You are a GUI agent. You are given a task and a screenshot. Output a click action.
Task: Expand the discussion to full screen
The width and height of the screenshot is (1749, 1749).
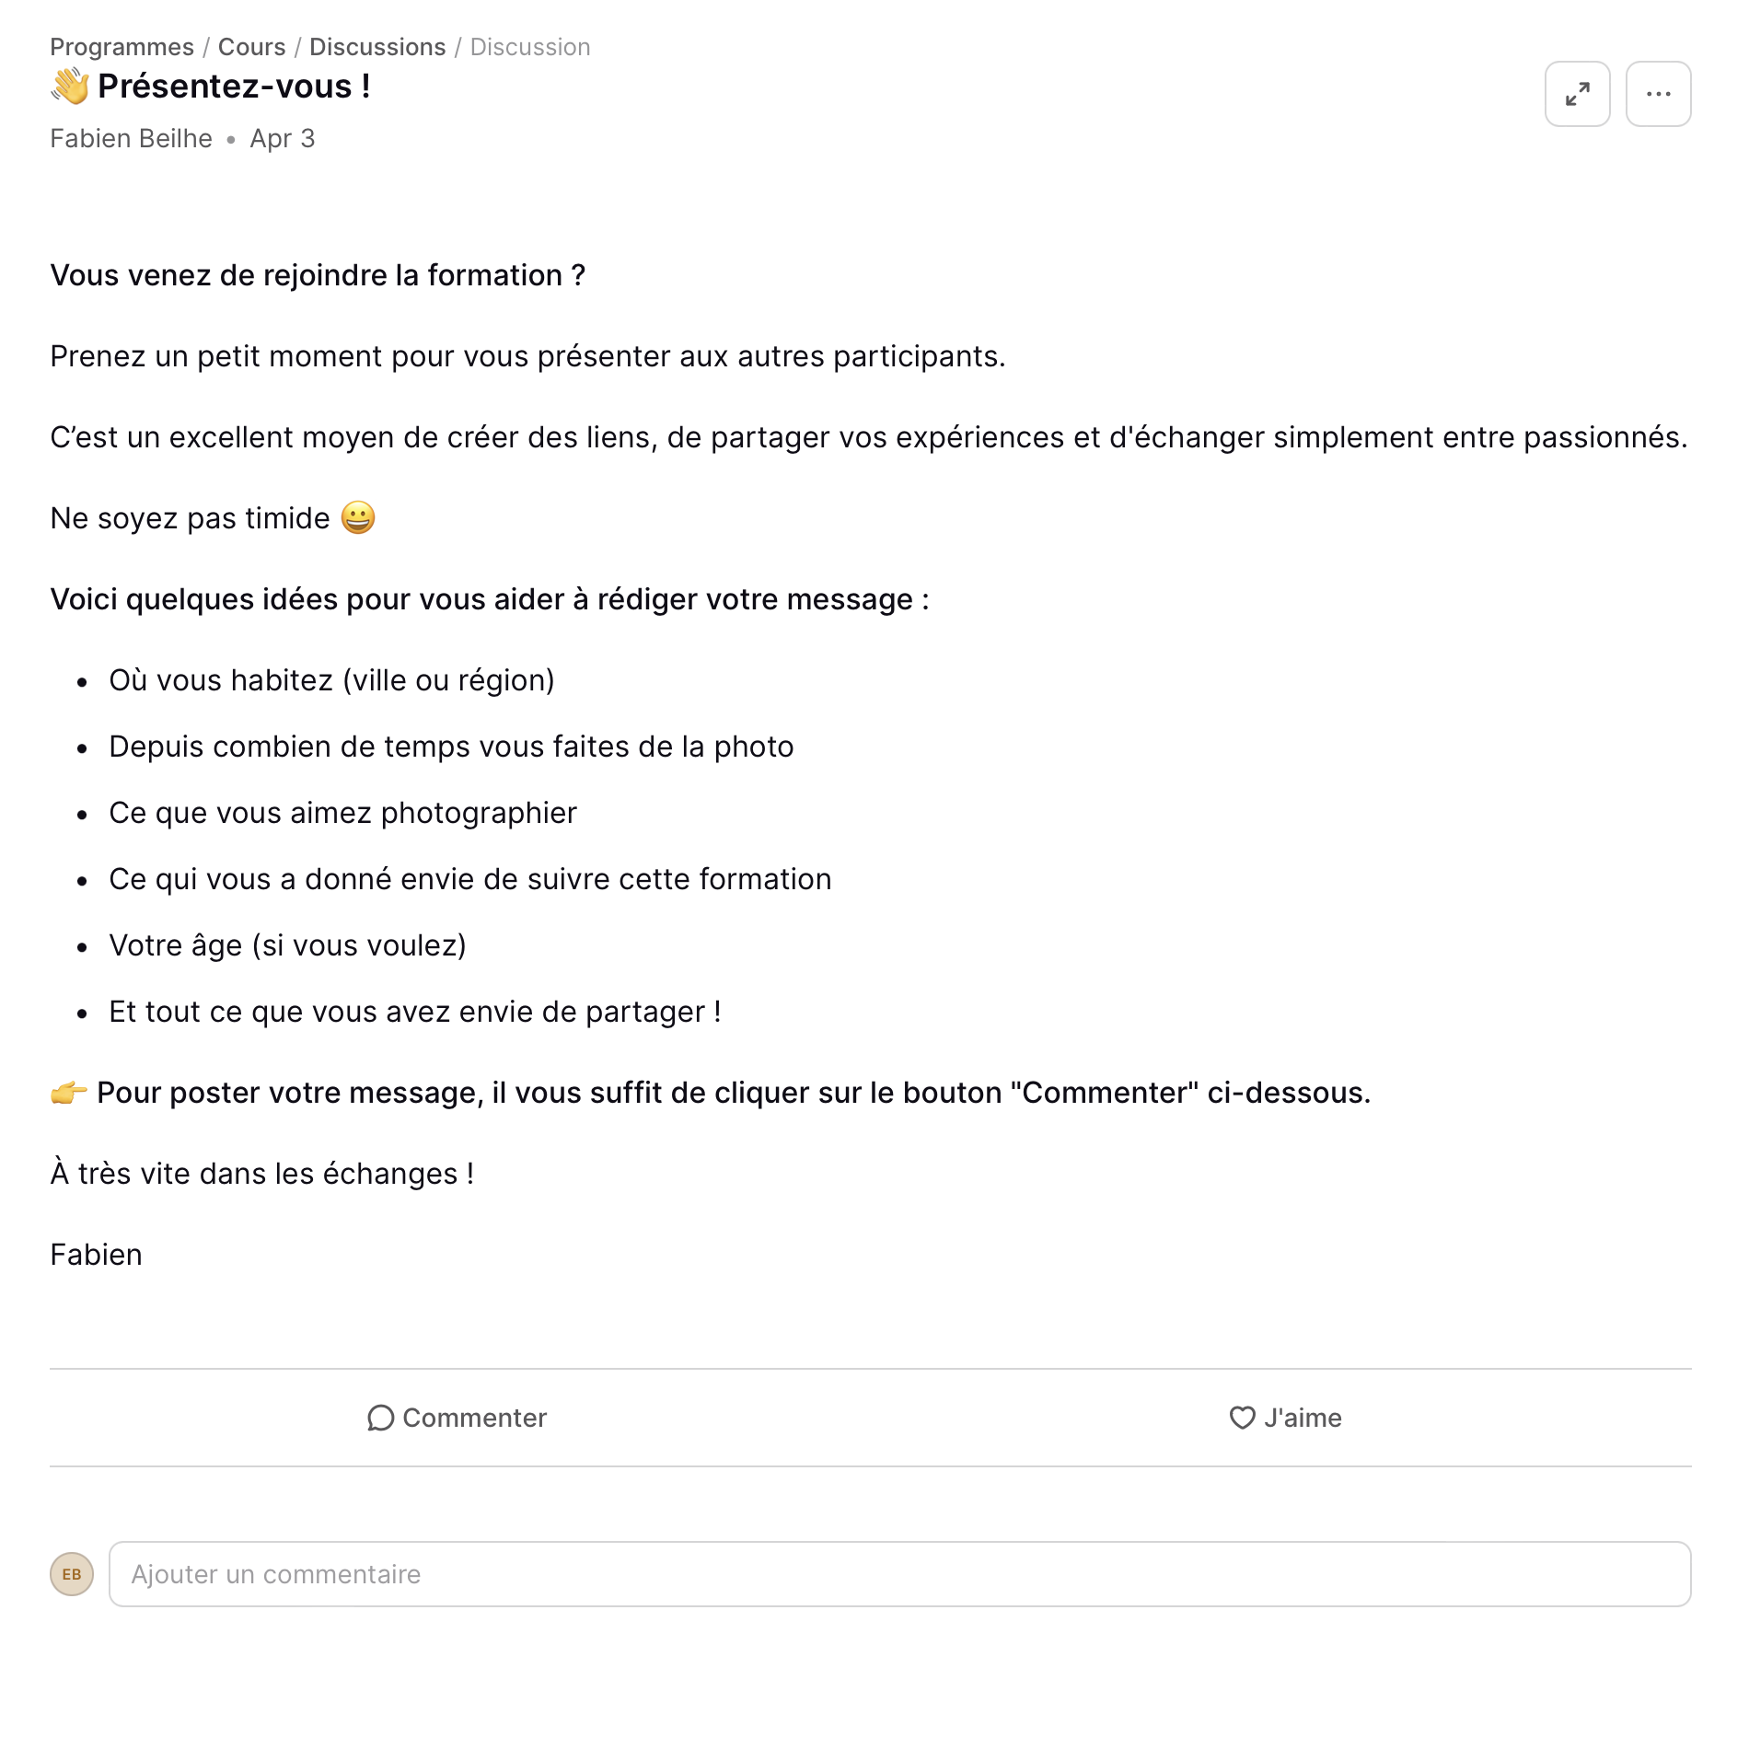pyautogui.click(x=1577, y=94)
